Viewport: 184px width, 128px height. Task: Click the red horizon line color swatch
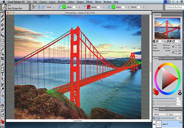coord(89,7)
